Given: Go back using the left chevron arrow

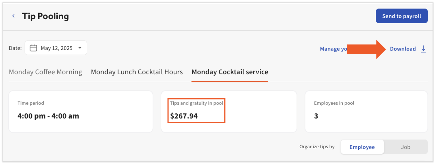Looking at the screenshot, I should click(x=13, y=16).
